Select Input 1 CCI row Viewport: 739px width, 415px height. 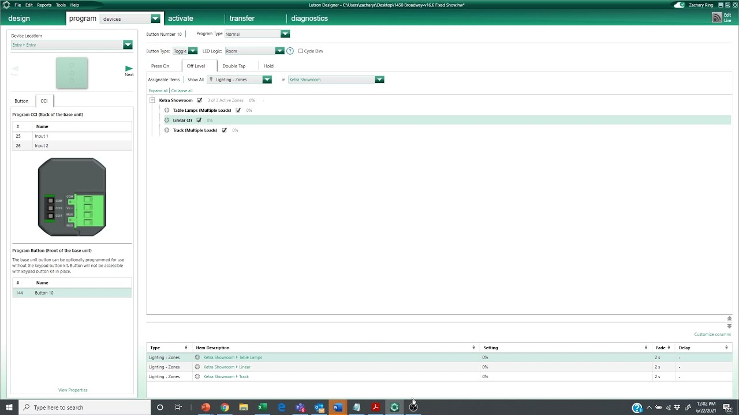[72, 136]
